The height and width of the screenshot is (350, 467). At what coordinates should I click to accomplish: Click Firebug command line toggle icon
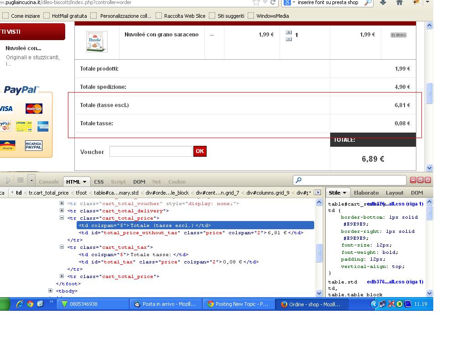tap(8, 180)
